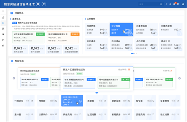Screen dimensions: 187x122
Task: Click 控制价 status tag in center card
Action: tap(79, 74)
